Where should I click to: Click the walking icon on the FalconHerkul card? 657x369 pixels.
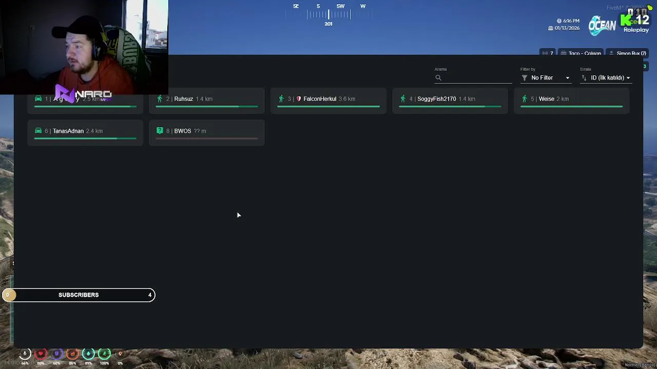coord(281,98)
